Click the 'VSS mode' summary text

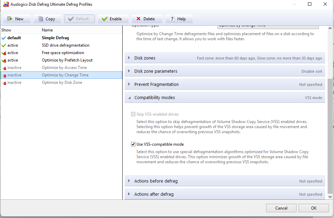pos(313,98)
